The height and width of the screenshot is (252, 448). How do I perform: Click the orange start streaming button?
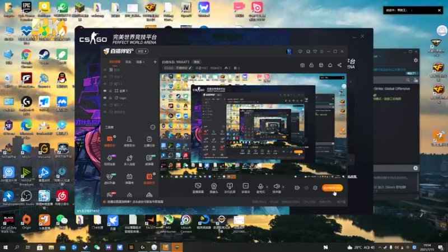point(332,188)
